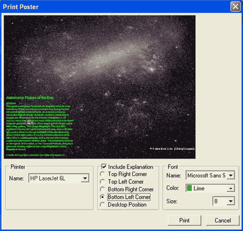Open the Font Size dropdown arrow
Screen dimensions: 243x231
(230, 201)
